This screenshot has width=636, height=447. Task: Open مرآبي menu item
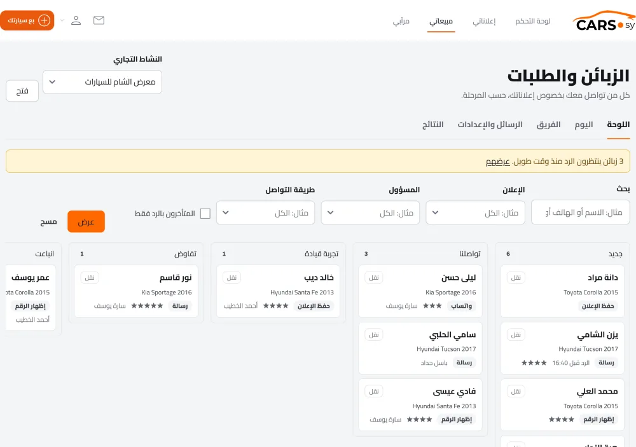[x=401, y=21]
